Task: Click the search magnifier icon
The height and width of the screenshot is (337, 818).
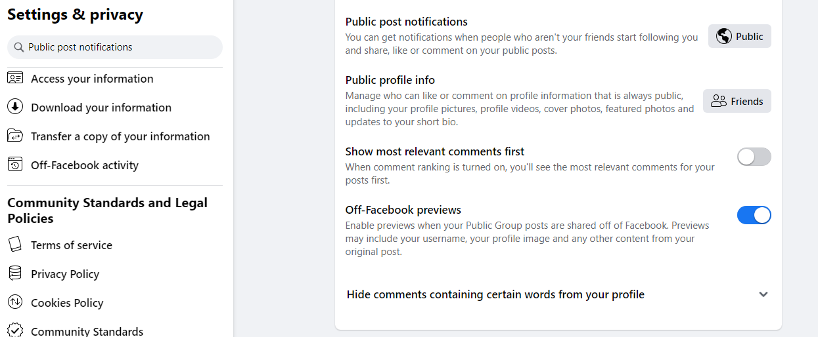Action: [18, 47]
